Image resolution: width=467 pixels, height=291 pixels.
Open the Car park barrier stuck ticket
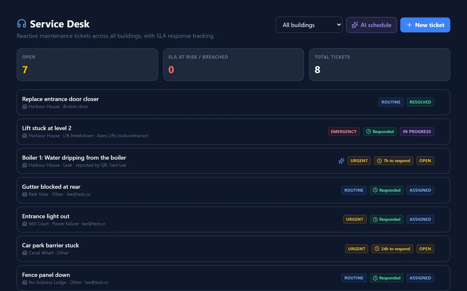tap(233, 249)
